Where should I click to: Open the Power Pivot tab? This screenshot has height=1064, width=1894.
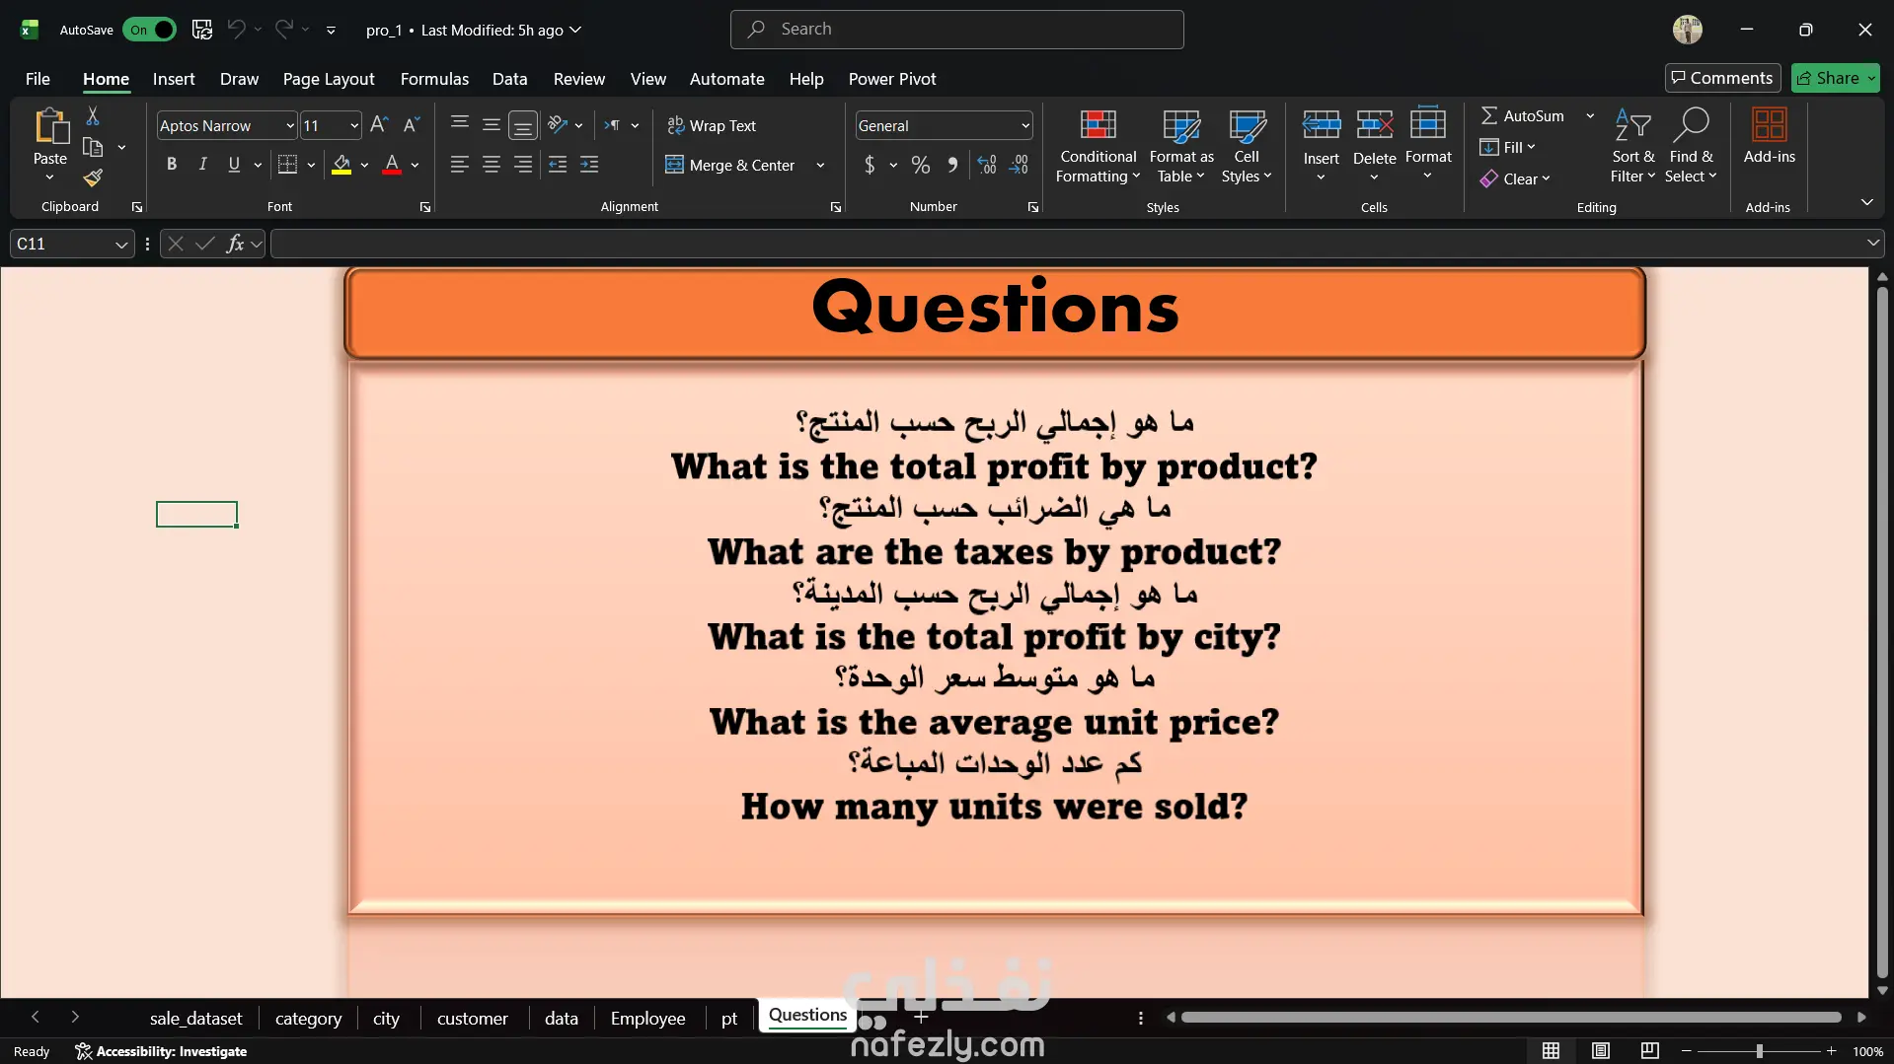(x=892, y=79)
